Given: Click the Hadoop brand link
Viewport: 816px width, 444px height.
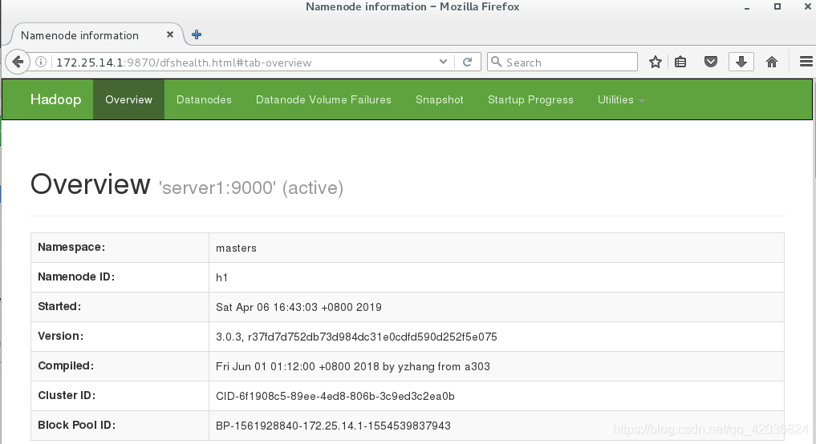Looking at the screenshot, I should [x=55, y=99].
